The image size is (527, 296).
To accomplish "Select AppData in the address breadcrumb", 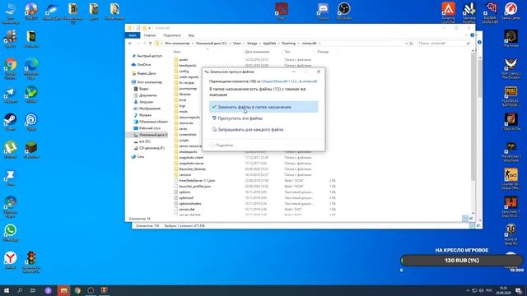I will (269, 44).
